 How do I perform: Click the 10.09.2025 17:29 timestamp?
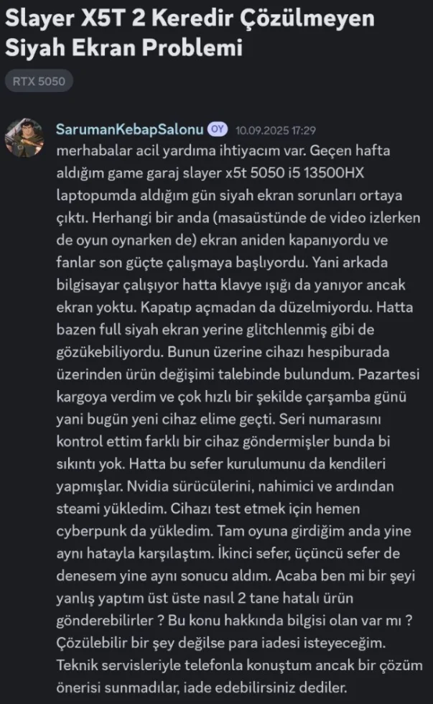coord(276,130)
